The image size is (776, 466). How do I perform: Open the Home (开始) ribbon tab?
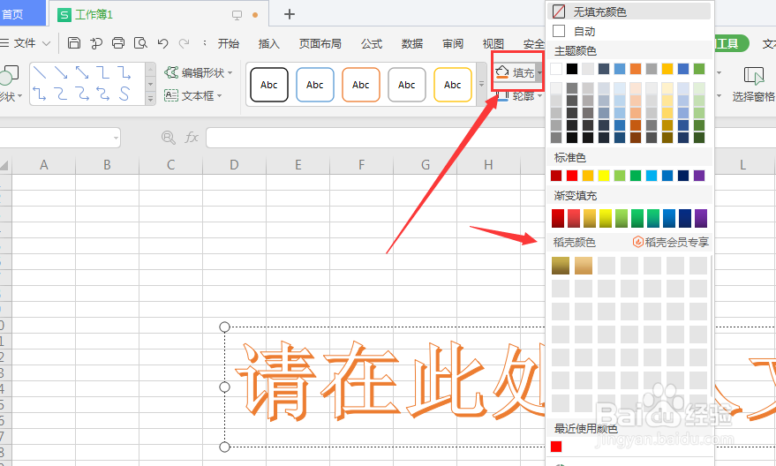pos(228,43)
